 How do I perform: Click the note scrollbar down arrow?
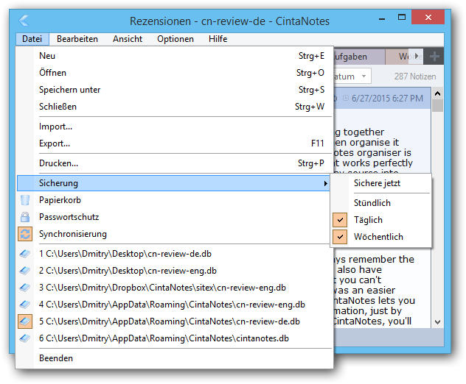437,322
